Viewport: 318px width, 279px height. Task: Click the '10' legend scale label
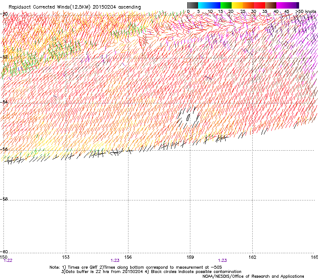click(210, 12)
